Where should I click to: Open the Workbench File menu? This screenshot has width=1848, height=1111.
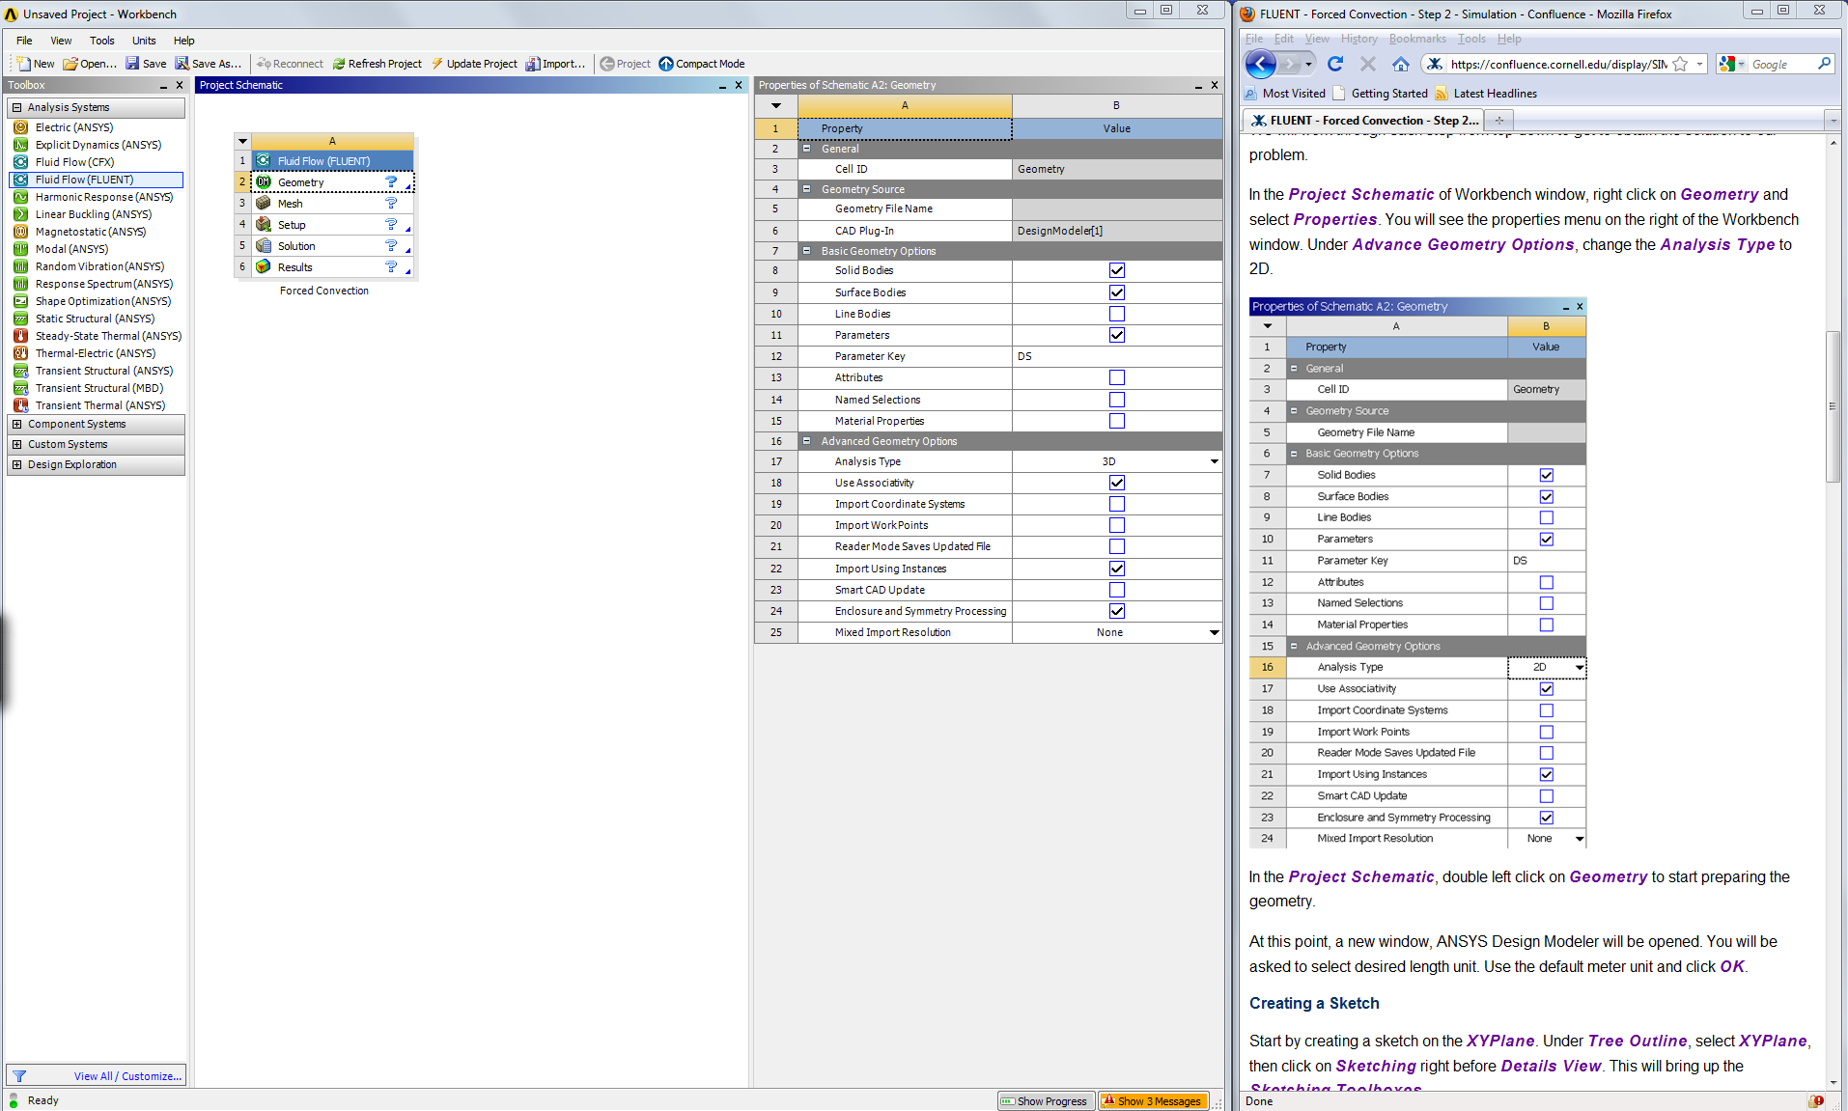pos(24,41)
